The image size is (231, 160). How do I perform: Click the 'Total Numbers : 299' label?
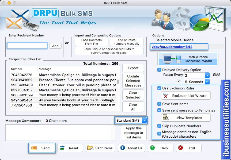[101, 63]
